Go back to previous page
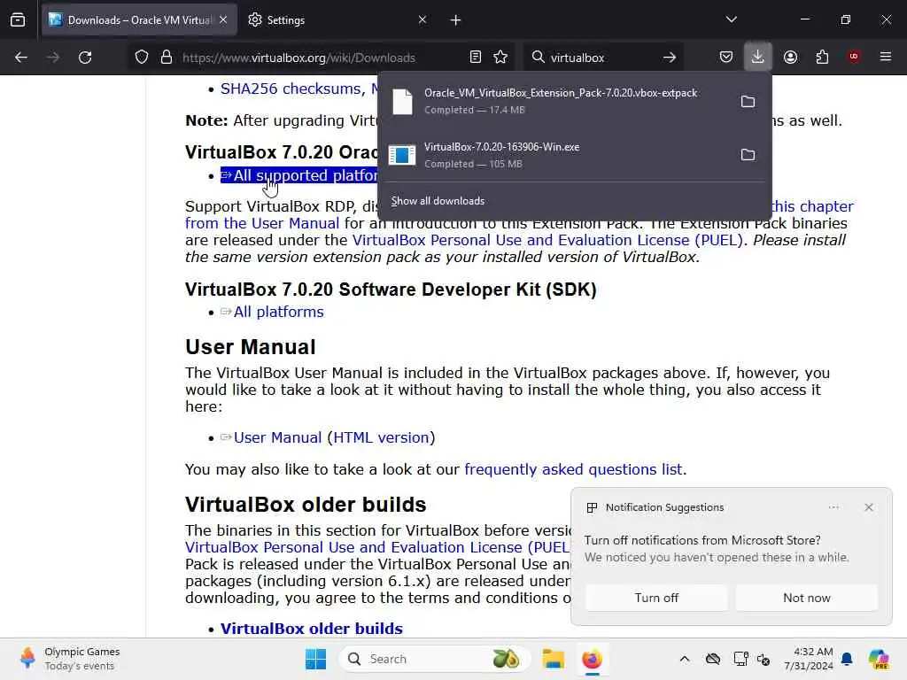 [x=21, y=58]
